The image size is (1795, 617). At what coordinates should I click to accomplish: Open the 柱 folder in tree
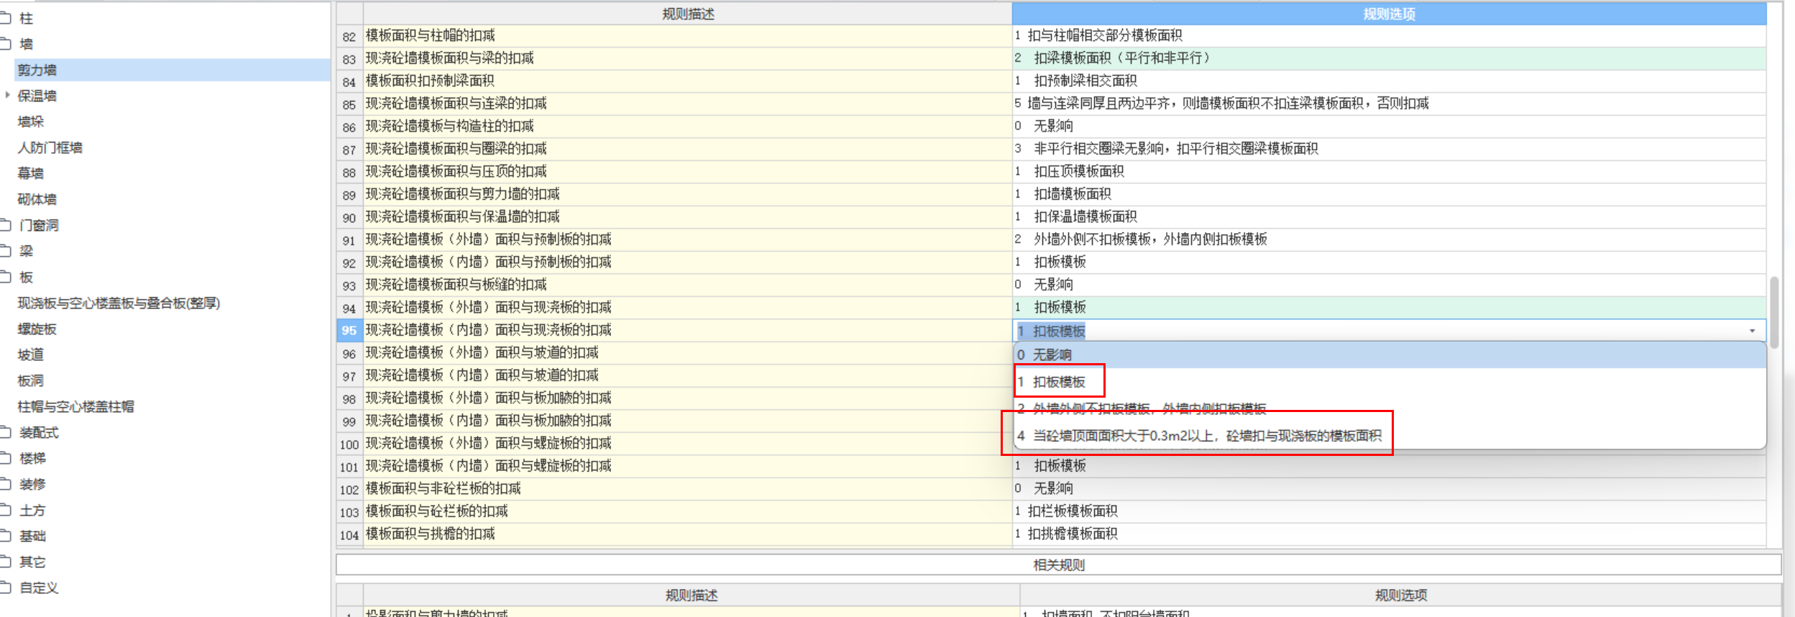26,18
